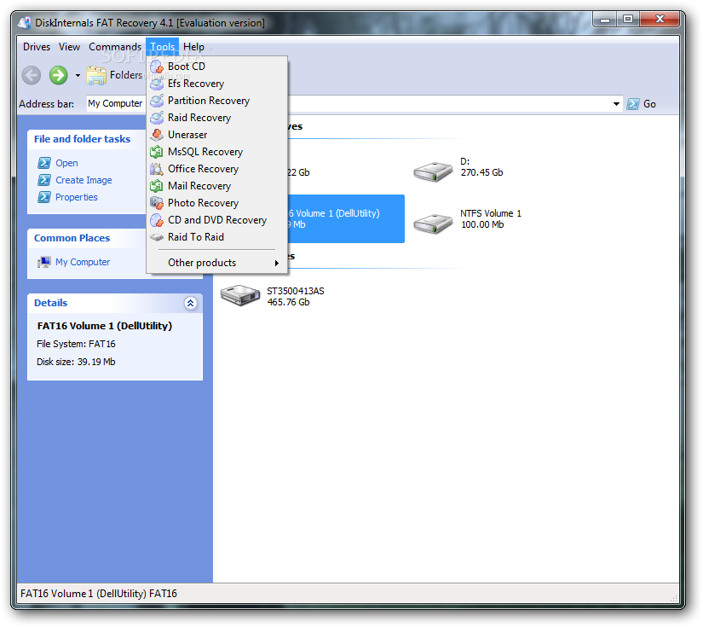This screenshot has width=703, height=627.
Task: Click File System: FAT16 detail text
Action: click(x=76, y=345)
